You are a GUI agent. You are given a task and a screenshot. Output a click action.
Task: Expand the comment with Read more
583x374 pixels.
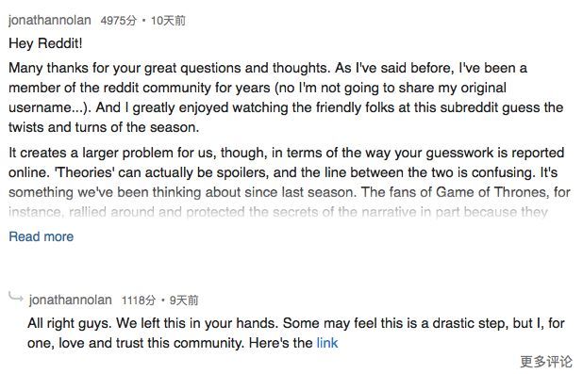(x=41, y=236)
